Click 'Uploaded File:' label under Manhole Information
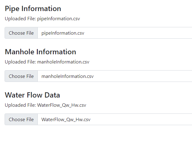 click(x=20, y=62)
